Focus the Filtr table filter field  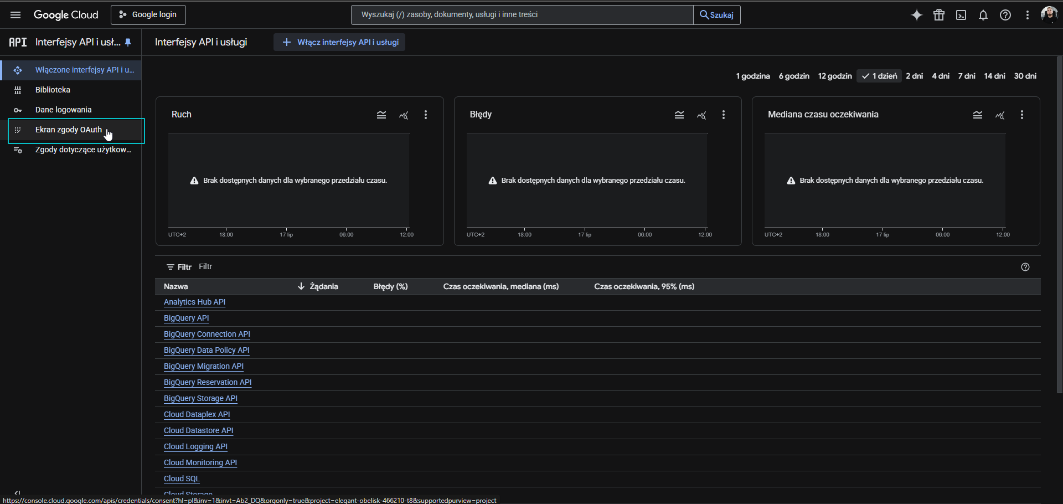tap(332, 267)
